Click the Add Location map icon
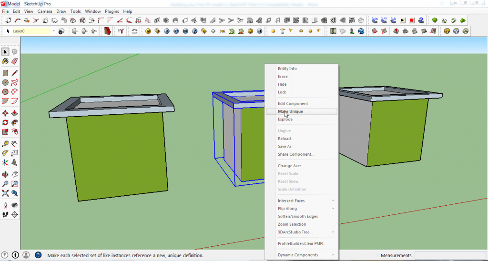The width and height of the screenshot is (488, 261). [333, 31]
